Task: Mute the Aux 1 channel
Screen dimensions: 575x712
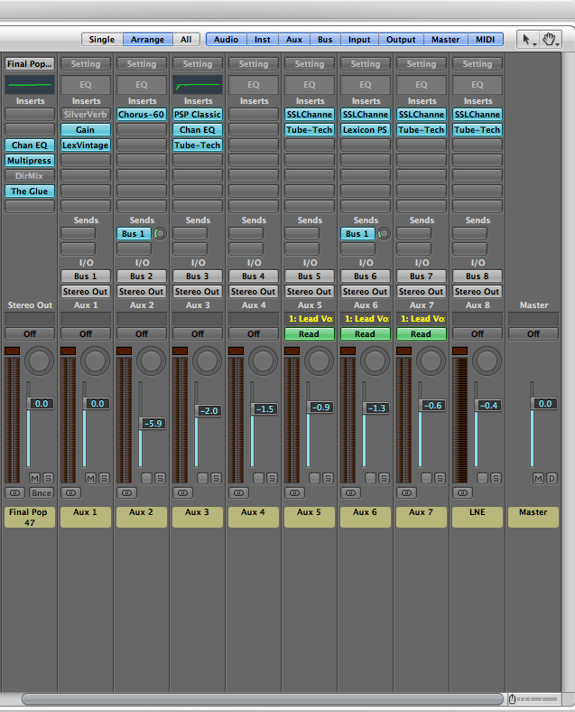Action: (90, 478)
